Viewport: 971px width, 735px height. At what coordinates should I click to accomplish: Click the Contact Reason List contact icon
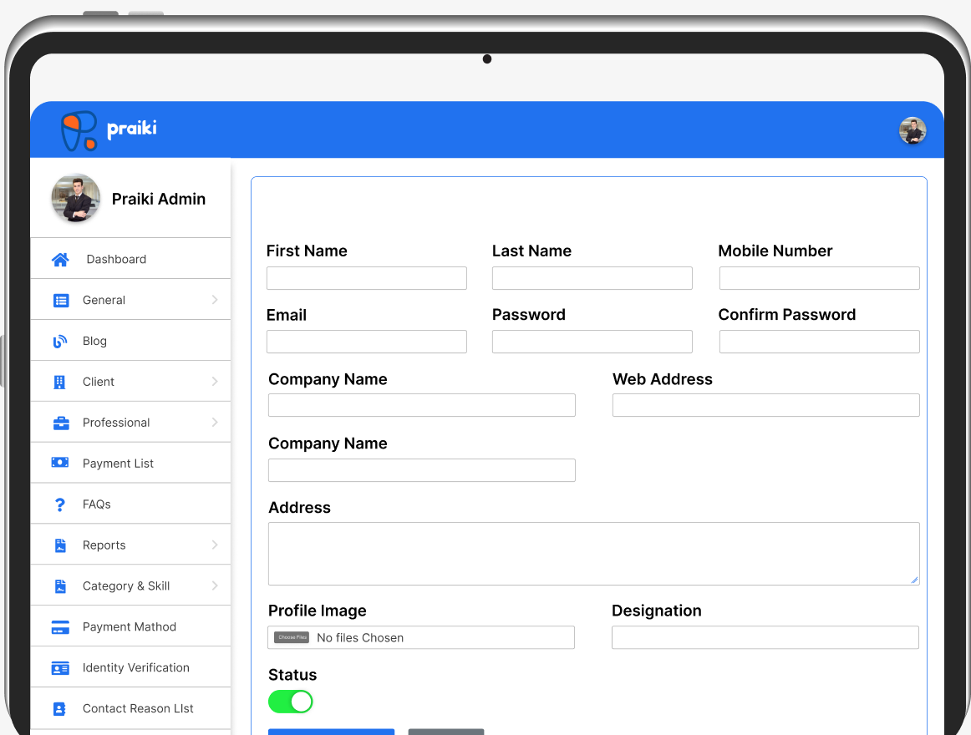pos(59,709)
